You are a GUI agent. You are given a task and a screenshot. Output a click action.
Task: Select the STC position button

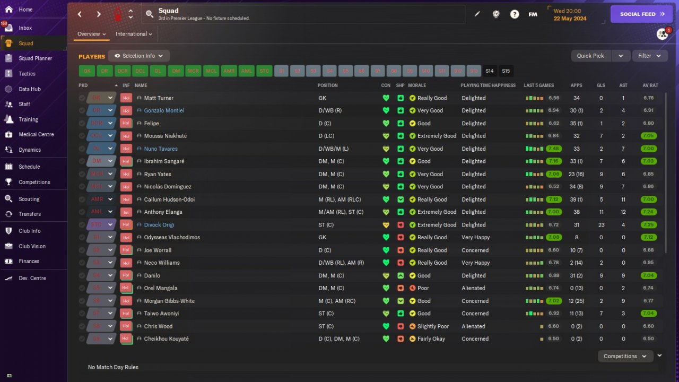point(264,71)
